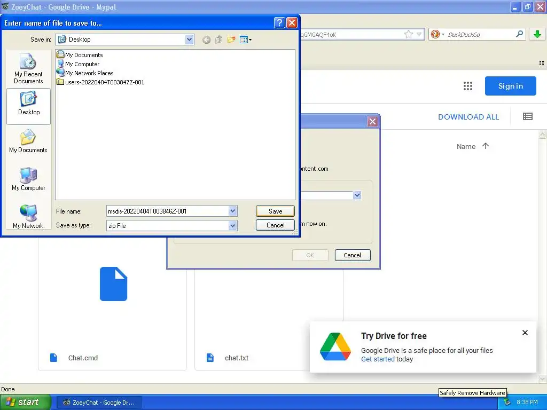Expand the dropdown in download prompt dialog
Viewport: 547px width, 410px height.
point(357,195)
